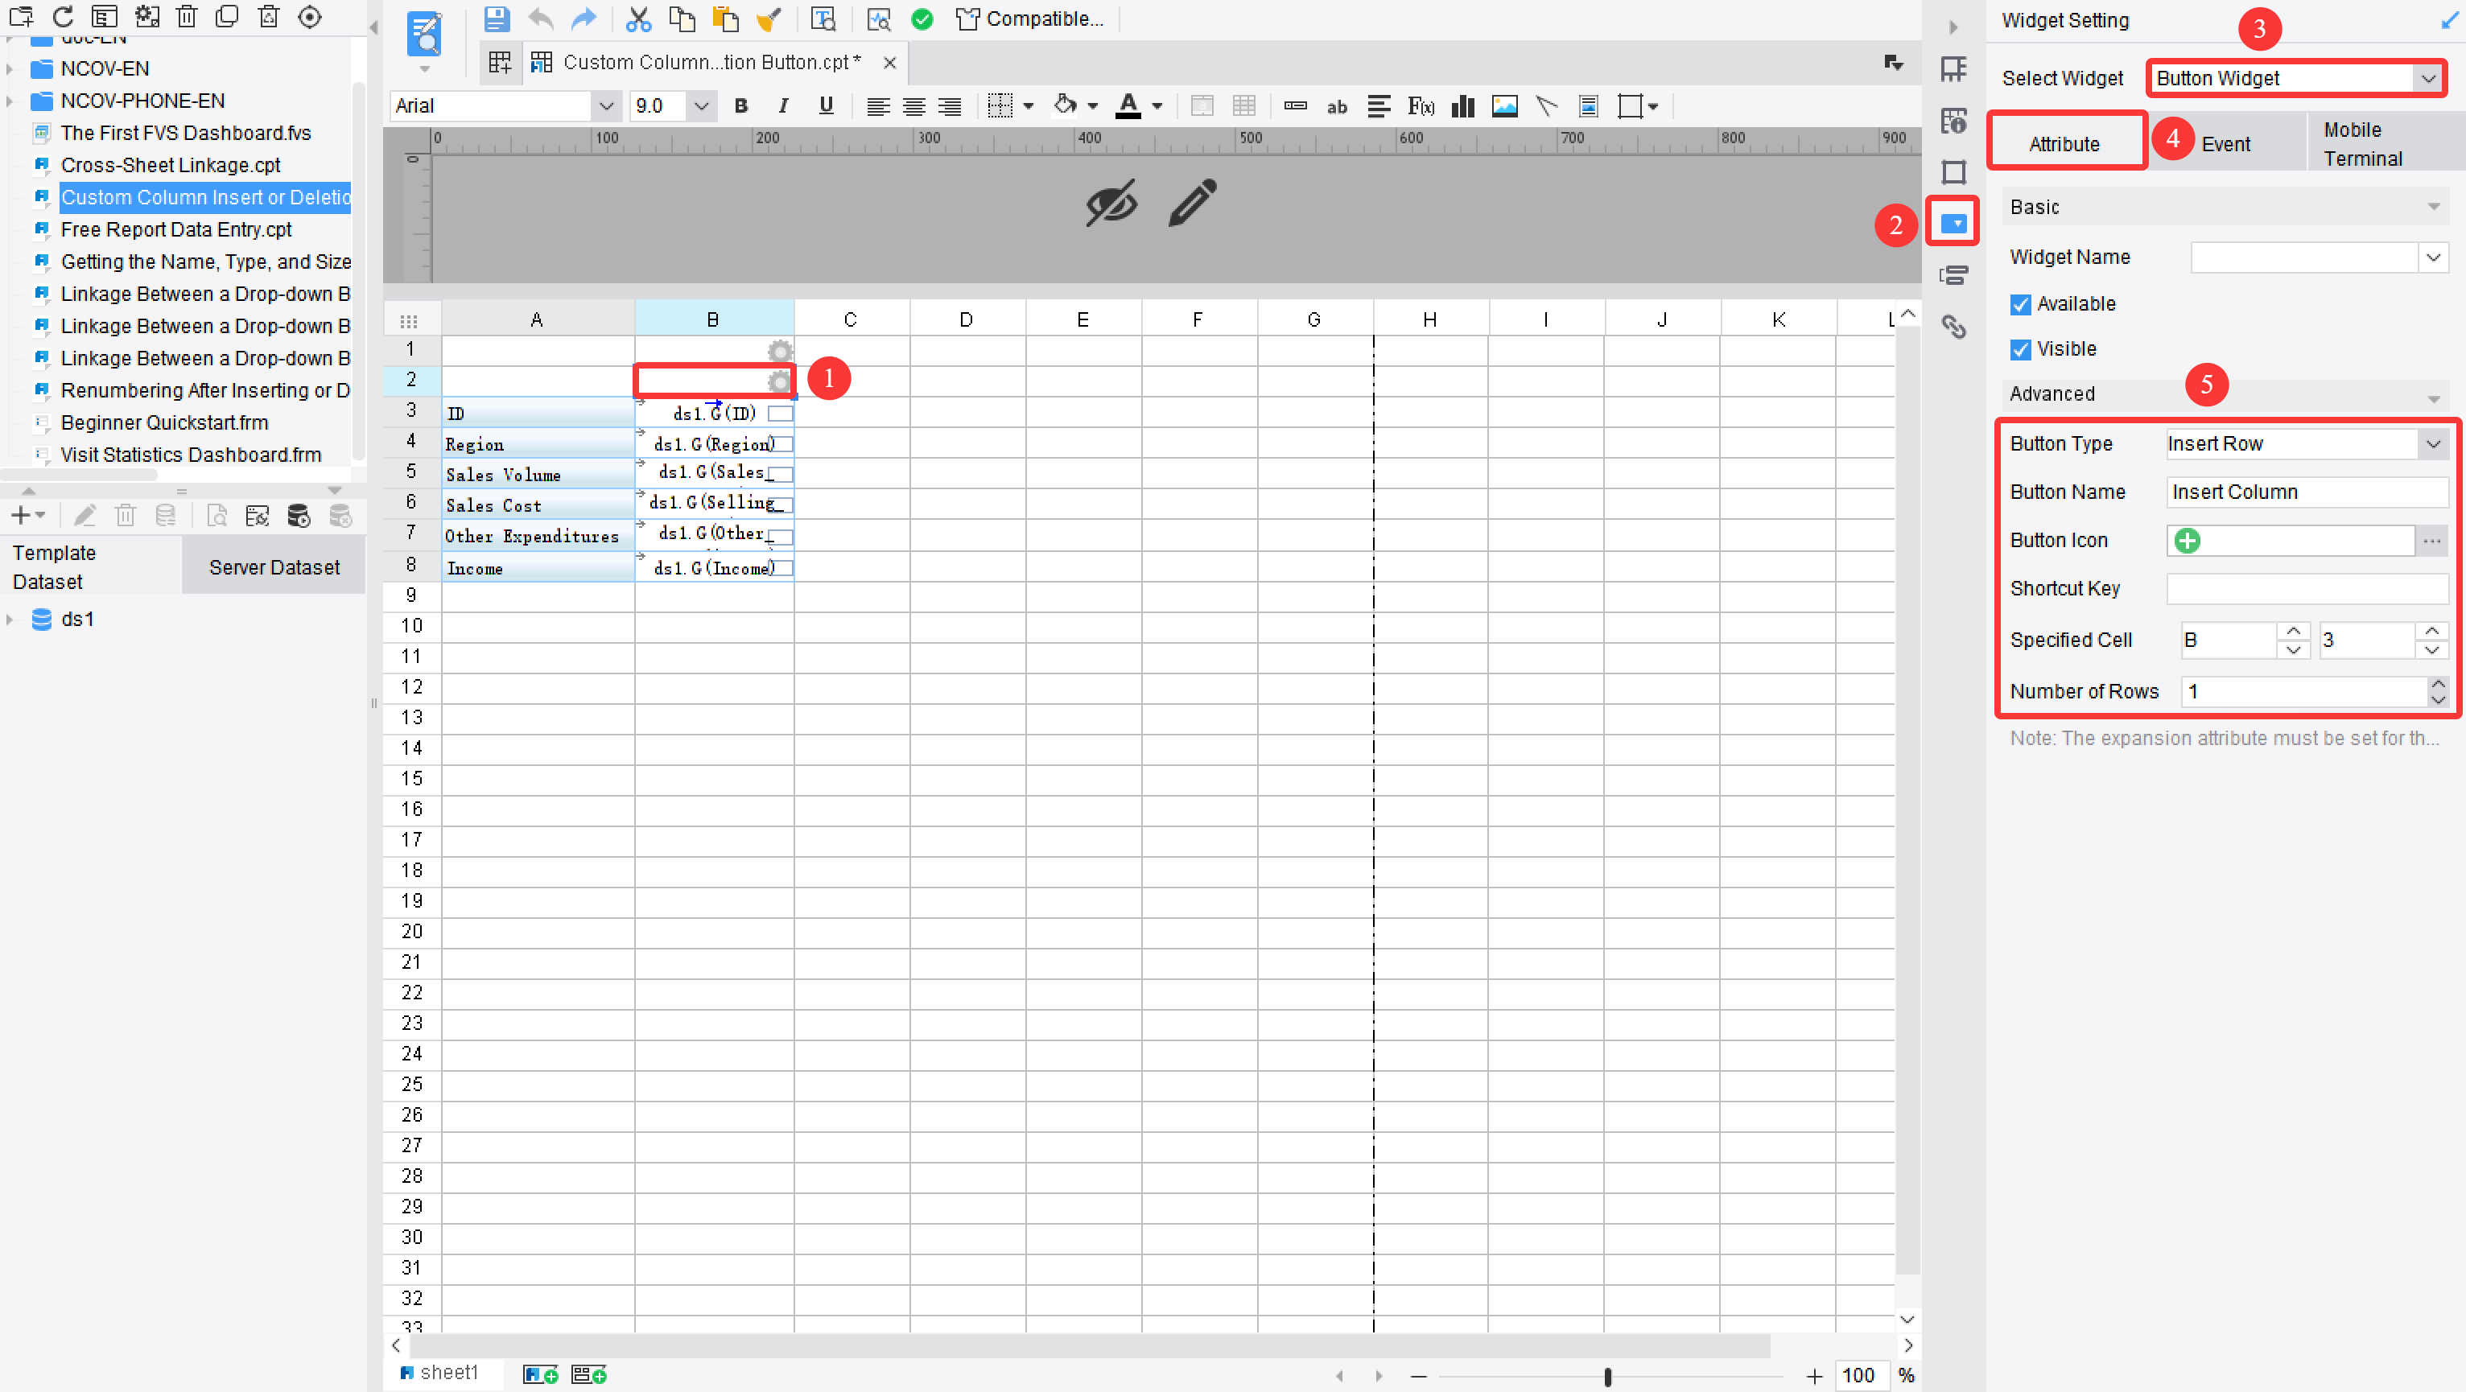Save the current report template
Viewport: 2466px width, 1392px height.
497,19
